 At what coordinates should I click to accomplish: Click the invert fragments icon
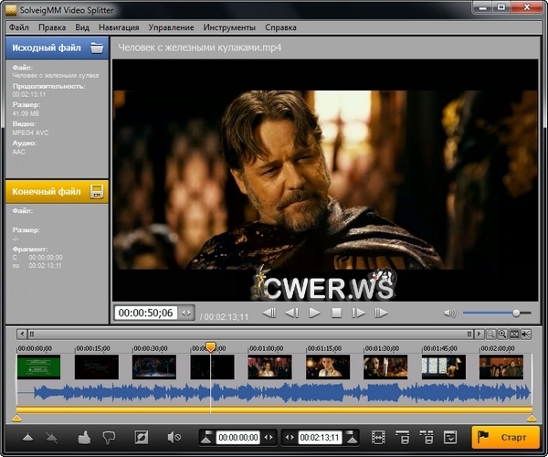click(142, 438)
